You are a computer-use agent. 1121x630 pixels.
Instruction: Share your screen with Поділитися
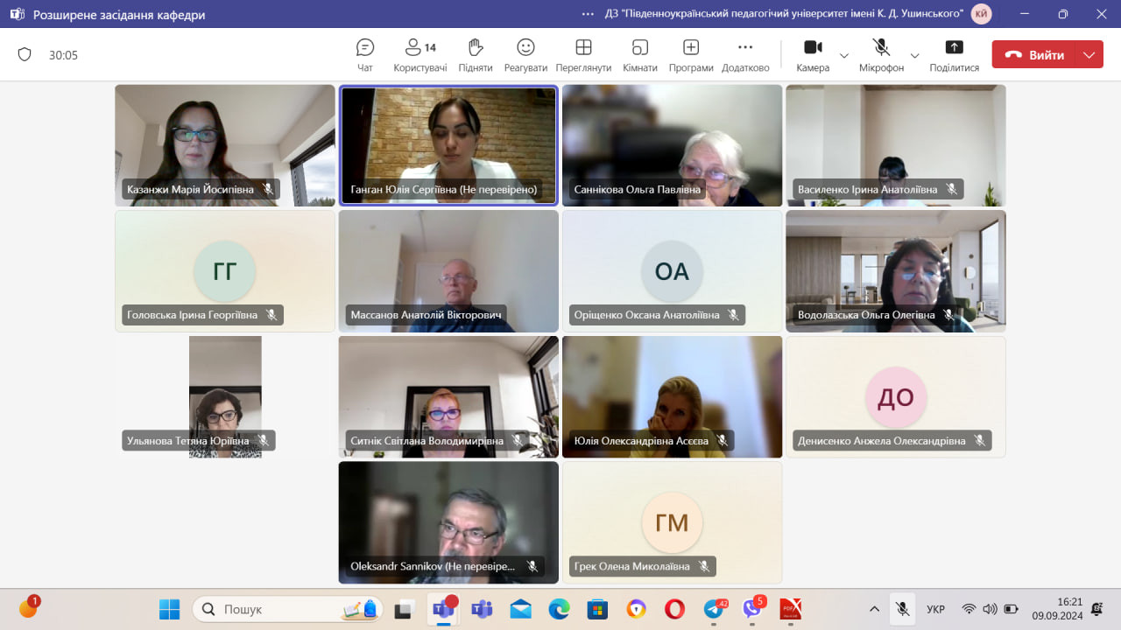(955, 55)
